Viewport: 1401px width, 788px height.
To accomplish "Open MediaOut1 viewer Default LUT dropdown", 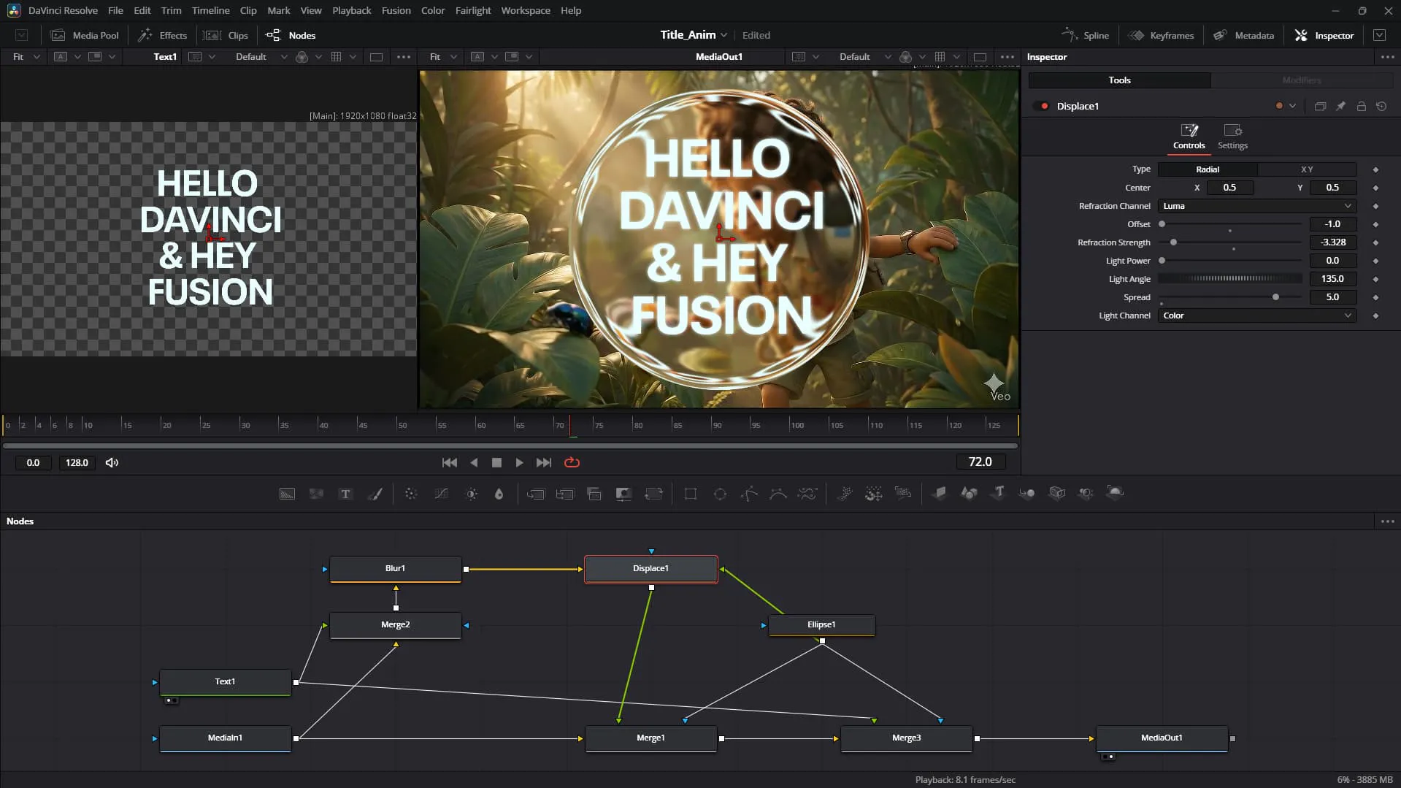I will pyautogui.click(x=865, y=57).
